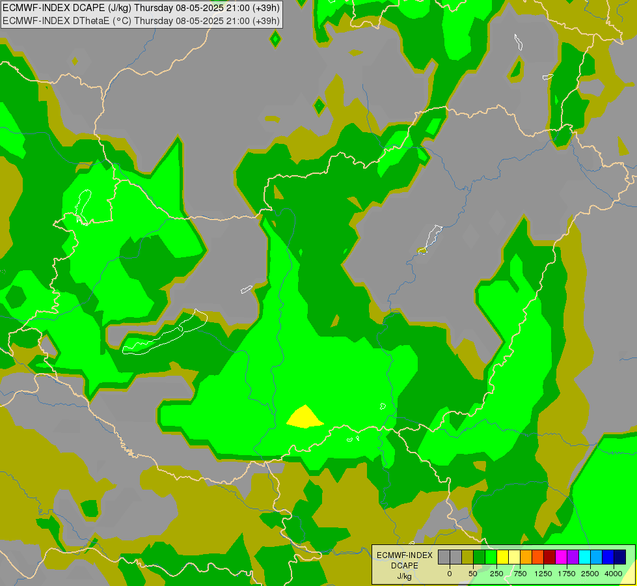Click the yellow DCAPE maximum patch on map
Screen dimensions: 637x586
305,419
